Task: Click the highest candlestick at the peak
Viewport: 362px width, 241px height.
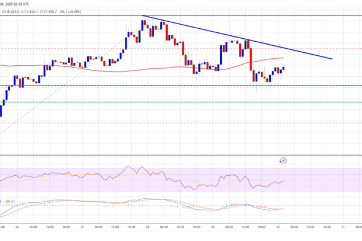Action: [x=143, y=25]
